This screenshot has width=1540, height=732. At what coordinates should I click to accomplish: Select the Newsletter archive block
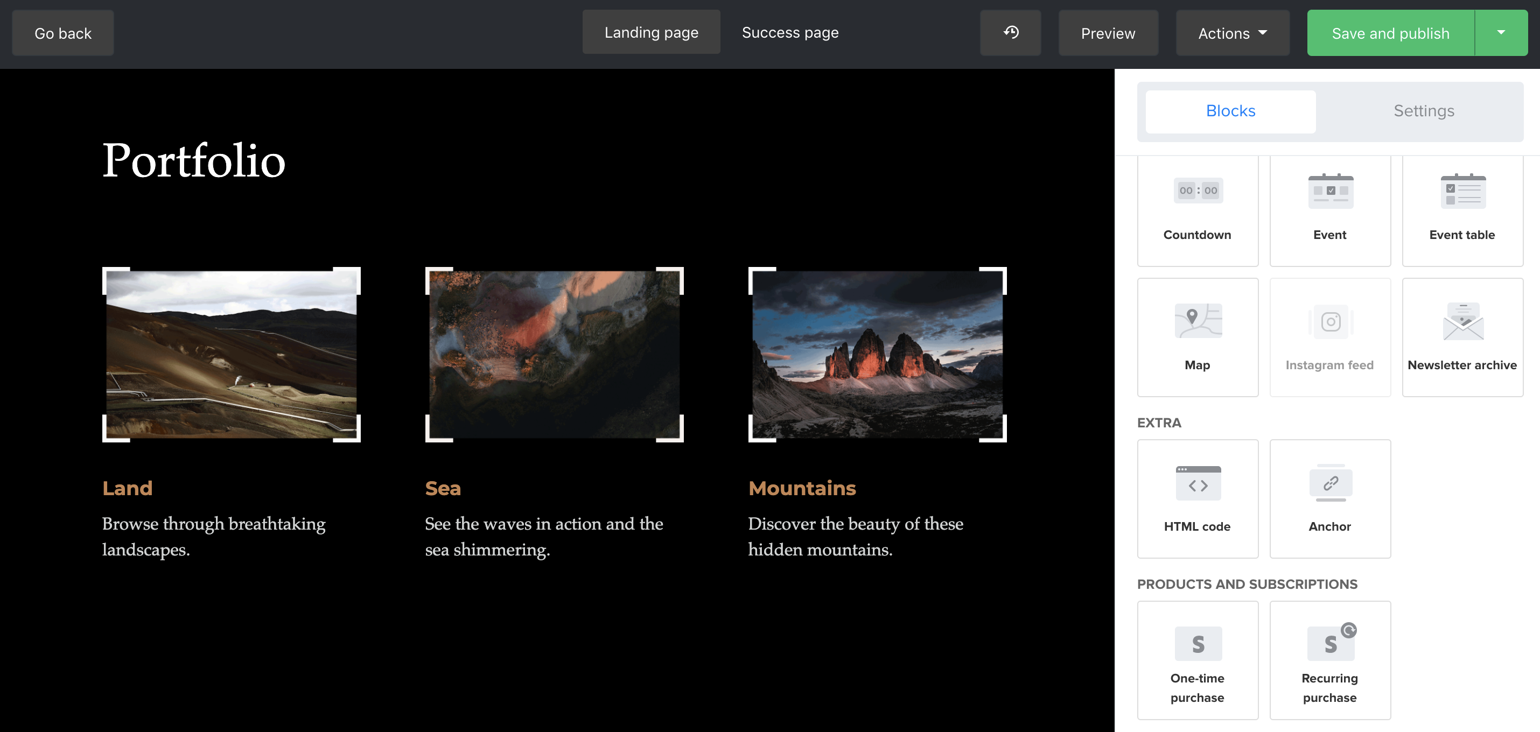1462,337
